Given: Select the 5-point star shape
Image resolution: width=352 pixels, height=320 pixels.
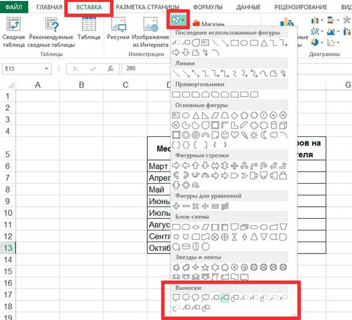Looking at the screenshot, I should 205,267.
